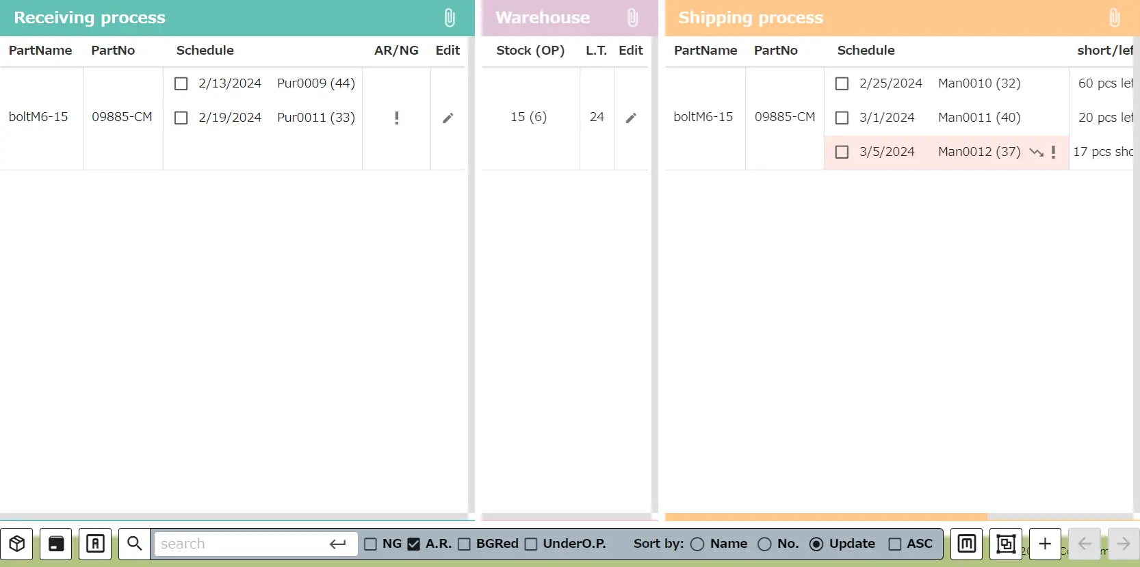Click the Warehouse paperclip icon
Screen dimensions: 1140x567
pos(632,18)
